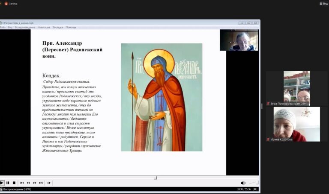Image resolution: width=329 pixels, height=194 pixels.
Task: Click the player icon in the status bar
Action: tap(1, 189)
